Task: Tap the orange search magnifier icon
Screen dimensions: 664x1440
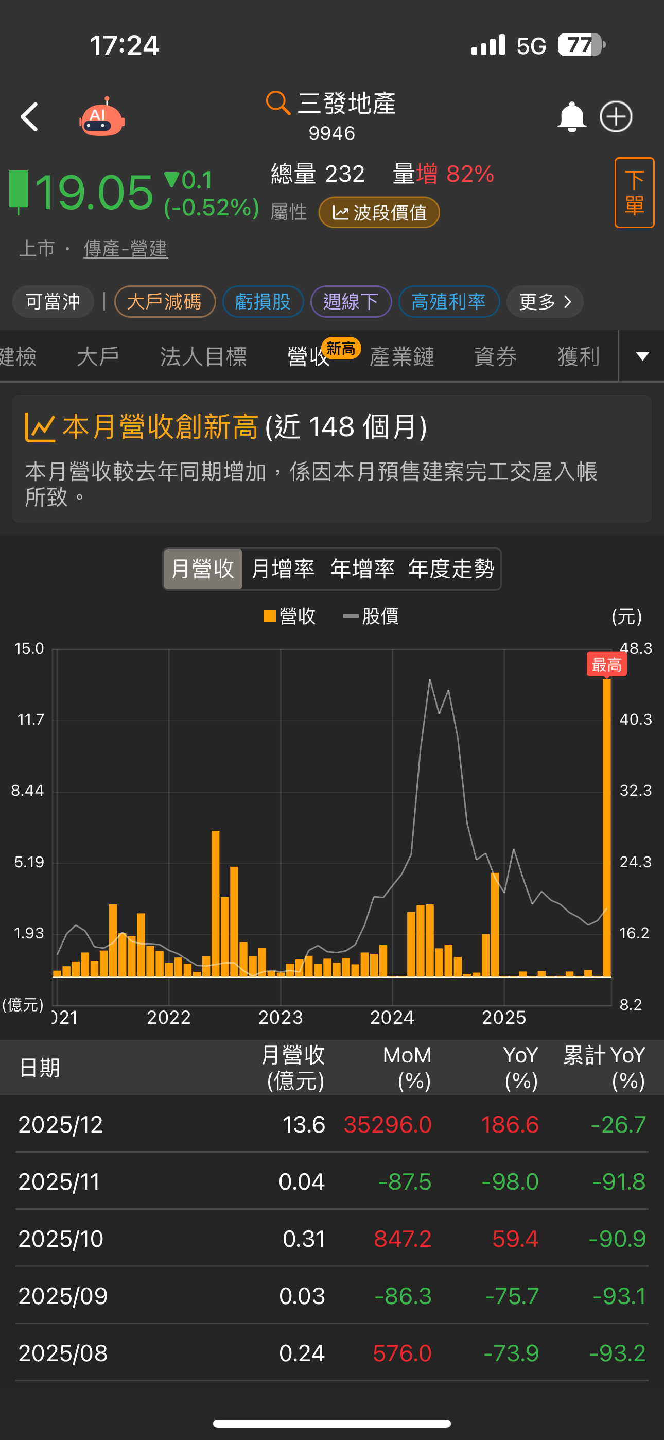Action: pos(278,103)
